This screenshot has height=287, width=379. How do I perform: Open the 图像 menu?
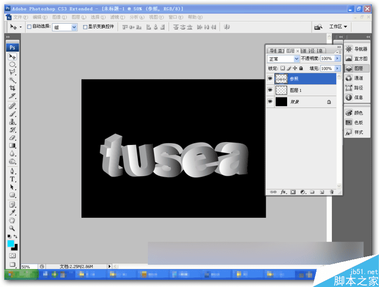click(x=59, y=17)
